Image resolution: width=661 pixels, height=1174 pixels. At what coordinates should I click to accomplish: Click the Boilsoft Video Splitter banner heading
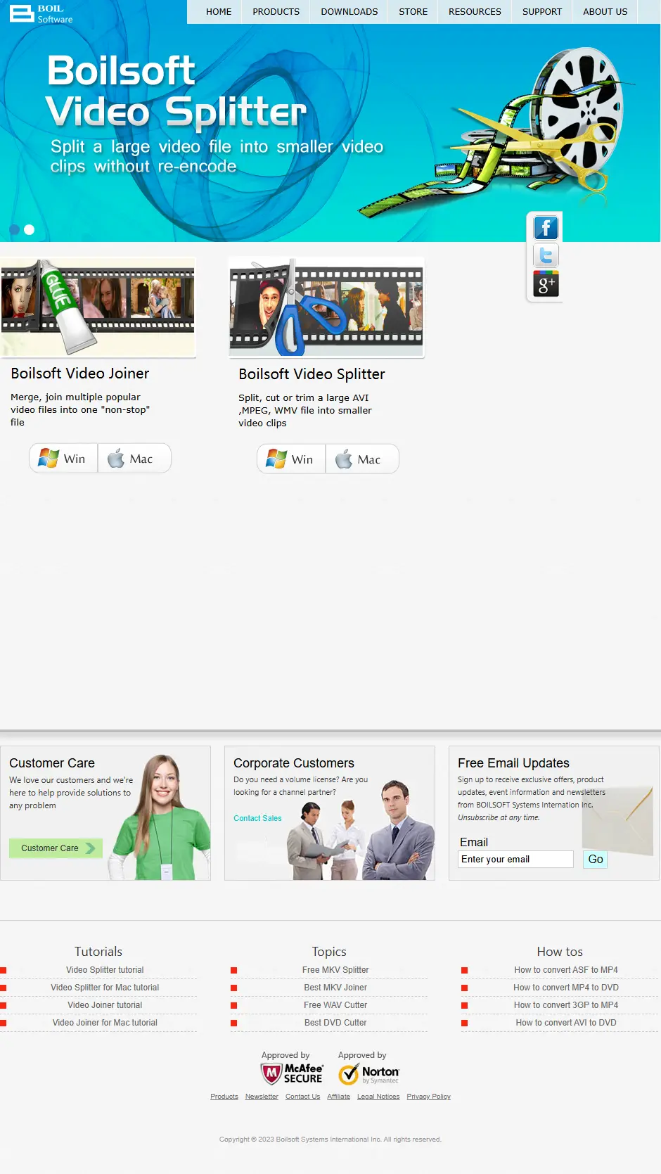pos(176,91)
